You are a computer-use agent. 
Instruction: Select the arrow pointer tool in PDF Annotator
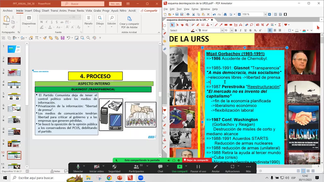[x=172, y=25]
